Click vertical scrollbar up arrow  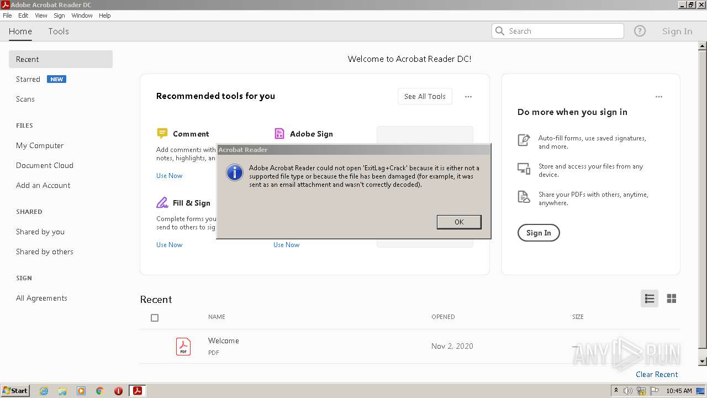703,46
